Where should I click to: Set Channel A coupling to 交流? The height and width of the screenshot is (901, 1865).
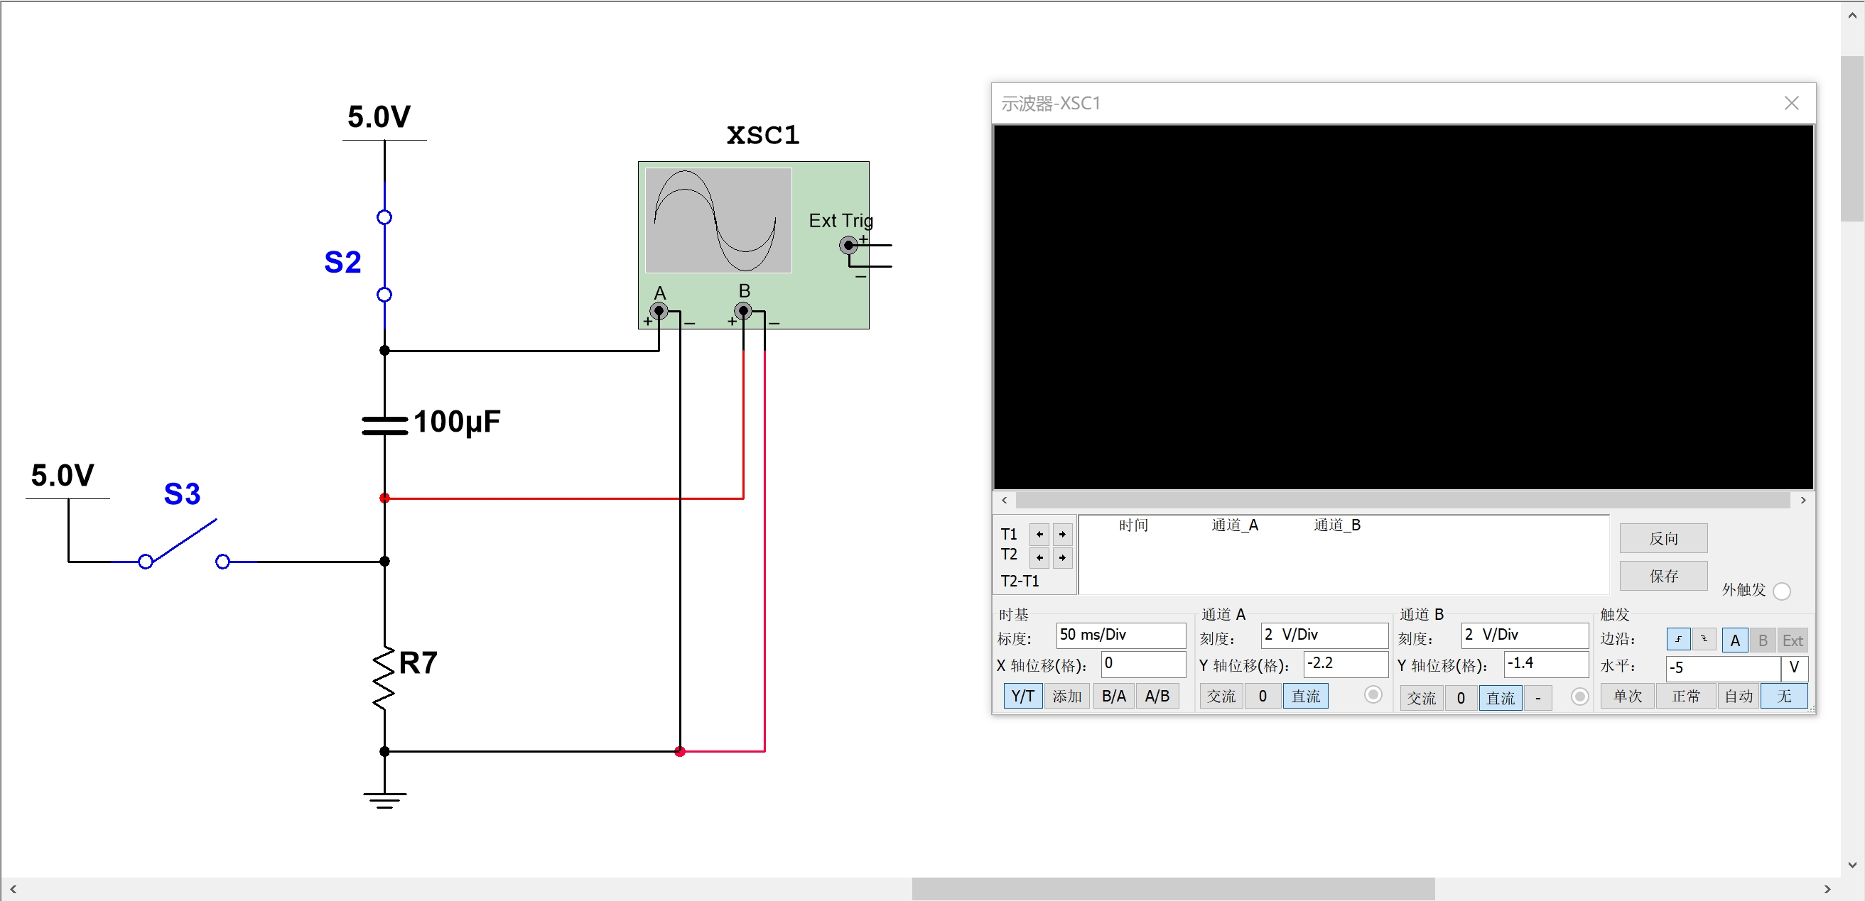(x=1221, y=696)
